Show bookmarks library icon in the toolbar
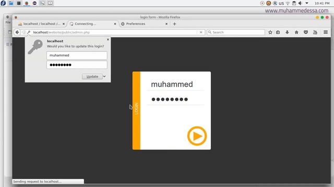 [x=278, y=32]
